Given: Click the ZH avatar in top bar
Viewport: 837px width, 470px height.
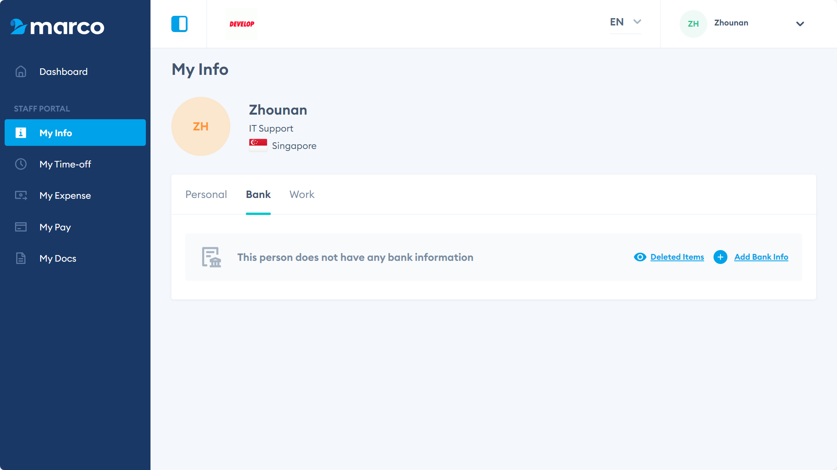Looking at the screenshot, I should pyautogui.click(x=693, y=24).
